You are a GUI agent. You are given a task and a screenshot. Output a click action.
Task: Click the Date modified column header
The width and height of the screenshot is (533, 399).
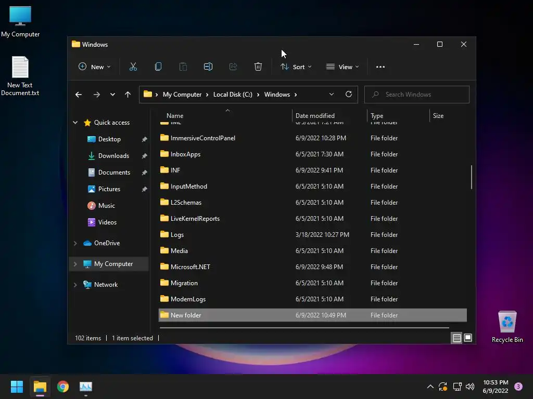(329, 116)
